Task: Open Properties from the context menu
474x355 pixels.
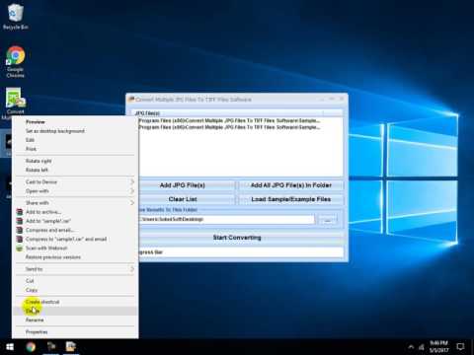Action: 75,332
